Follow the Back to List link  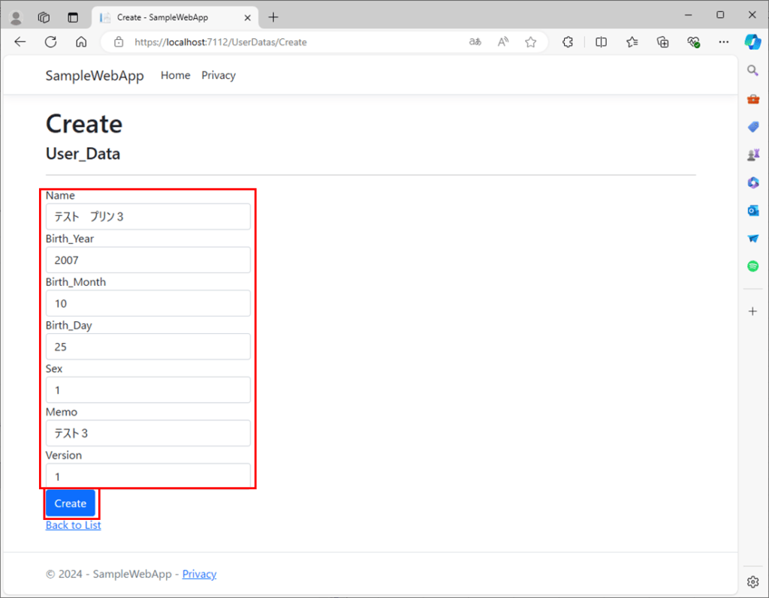coord(73,525)
